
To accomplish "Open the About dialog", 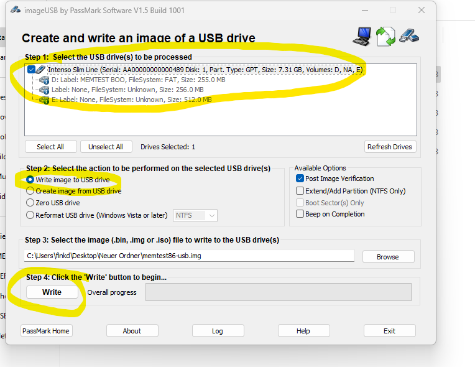I will pos(132,331).
